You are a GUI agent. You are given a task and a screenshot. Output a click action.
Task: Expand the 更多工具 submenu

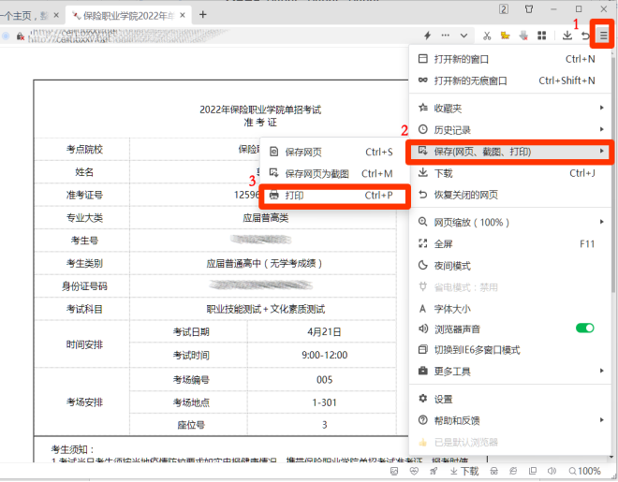point(509,371)
